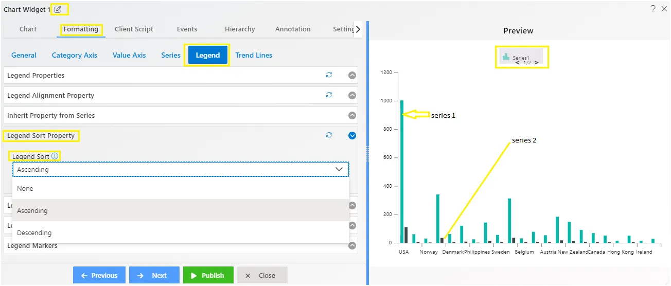The width and height of the screenshot is (671, 286).
Task: Reset Legend Alignment Property with refresh icon
Action: [x=329, y=95]
